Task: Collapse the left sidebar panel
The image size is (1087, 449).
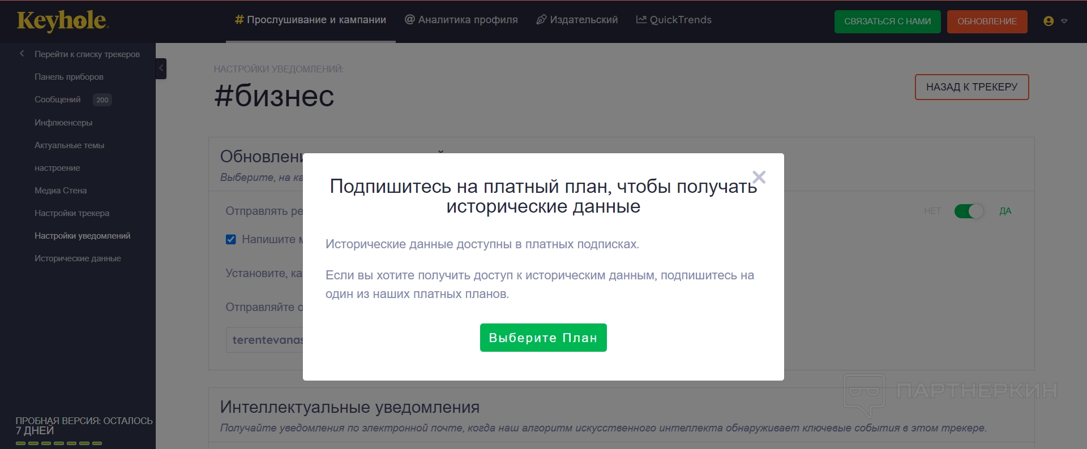Action: coord(161,68)
